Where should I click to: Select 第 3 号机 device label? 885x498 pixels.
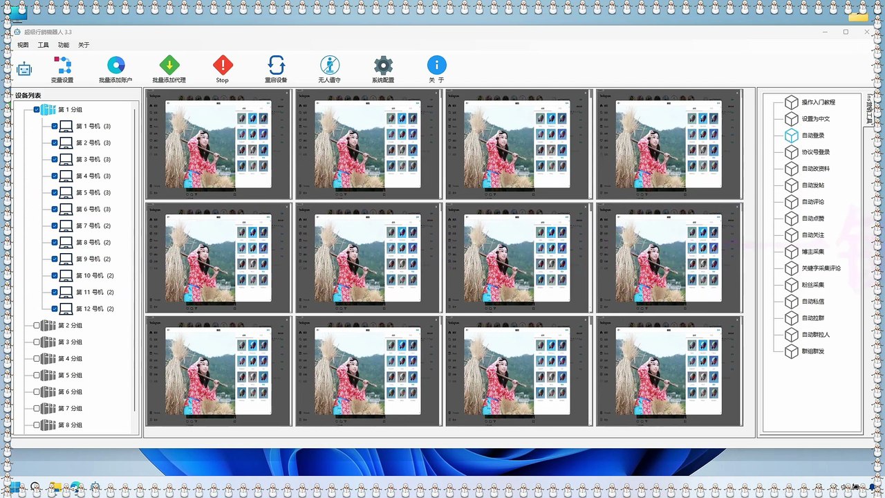[93, 160]
